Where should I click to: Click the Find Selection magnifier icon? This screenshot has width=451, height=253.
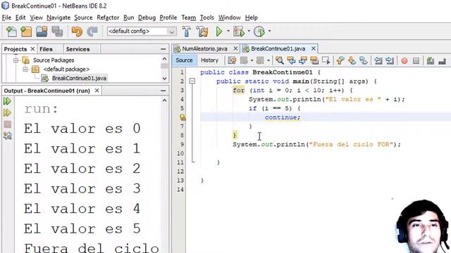click(x=279, y=60)
